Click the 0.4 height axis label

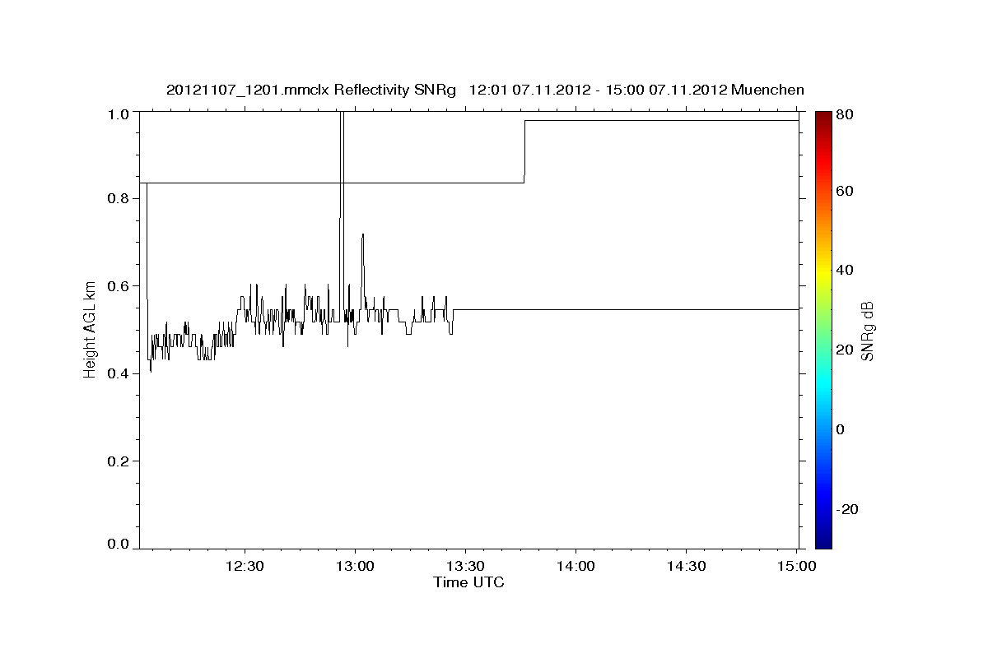click(119, 373)
